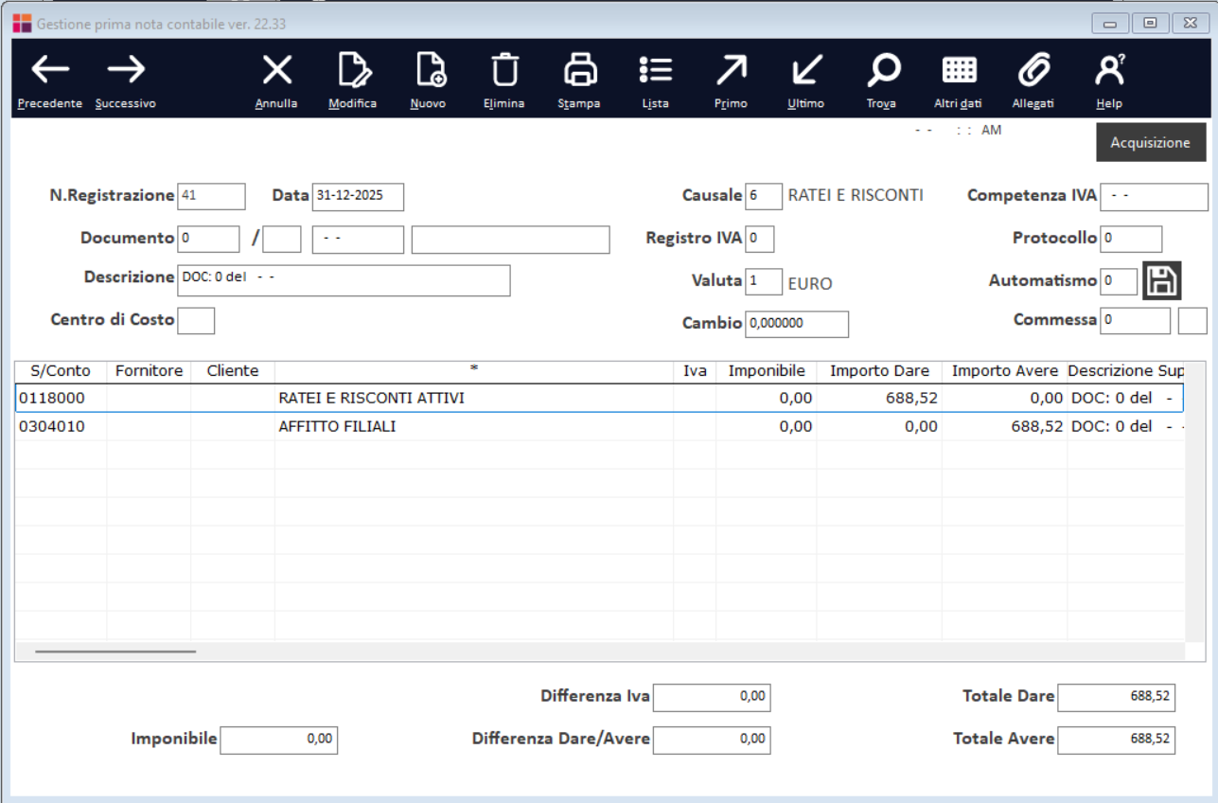Viewport: 1218px width, 803px height.
Task: Click the floppy disk save icon
Action: (1161, 281)
